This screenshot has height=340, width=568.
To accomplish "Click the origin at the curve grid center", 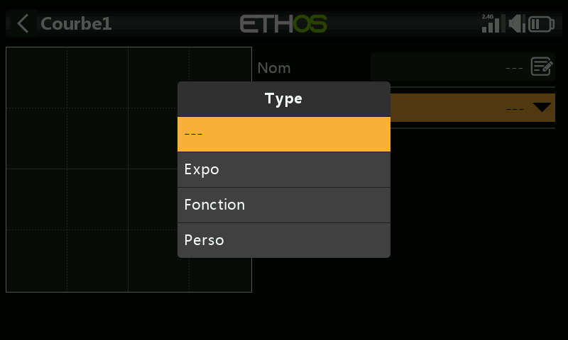I will coord(129,169).
